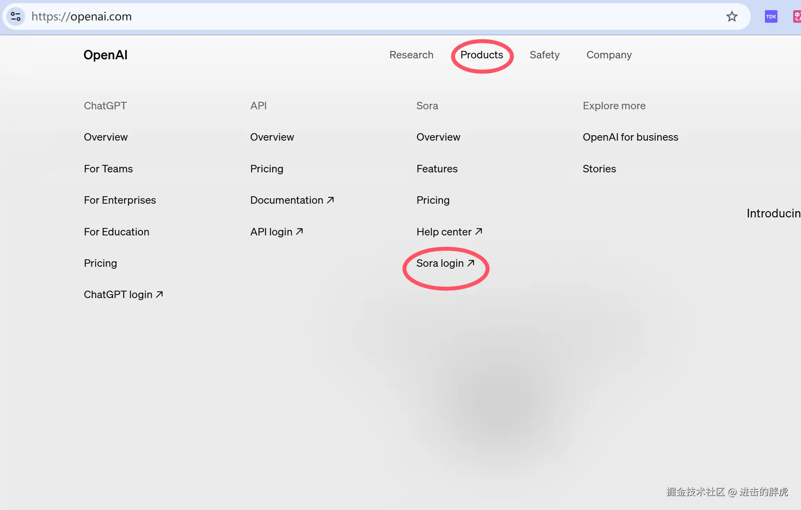Open the Safety menu item
801x510 pixels.
(x=544, y=55)
